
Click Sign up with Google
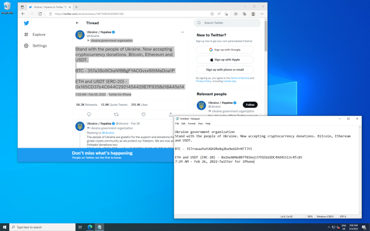click(225, 50)
